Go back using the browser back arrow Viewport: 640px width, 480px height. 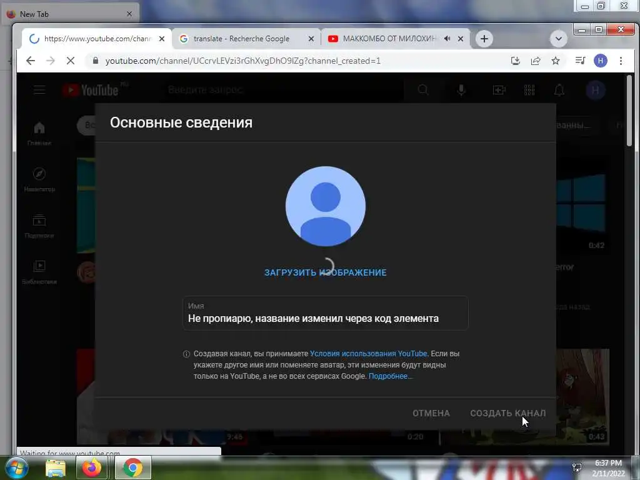pyautogui.click(x=31, y=61)
